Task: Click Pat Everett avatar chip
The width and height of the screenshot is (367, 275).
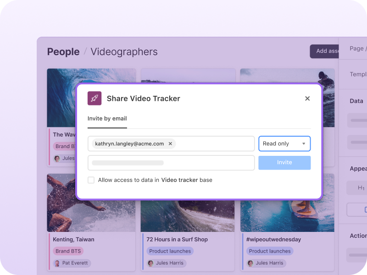Action: (x=72, y=263)
